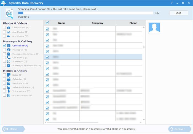Enable the Camera Roll checkbox
193x134 pixels.
4,28
